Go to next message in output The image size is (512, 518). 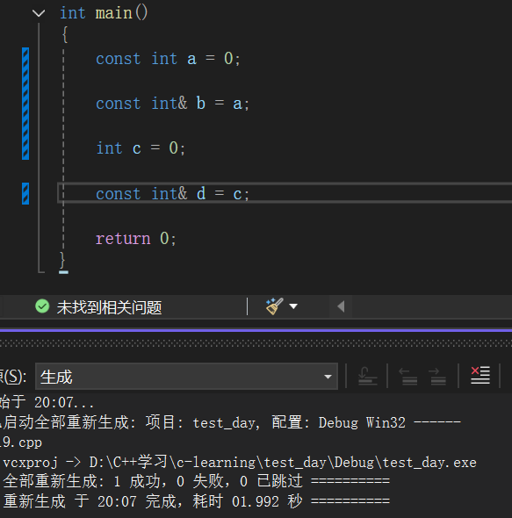(437, 377)
